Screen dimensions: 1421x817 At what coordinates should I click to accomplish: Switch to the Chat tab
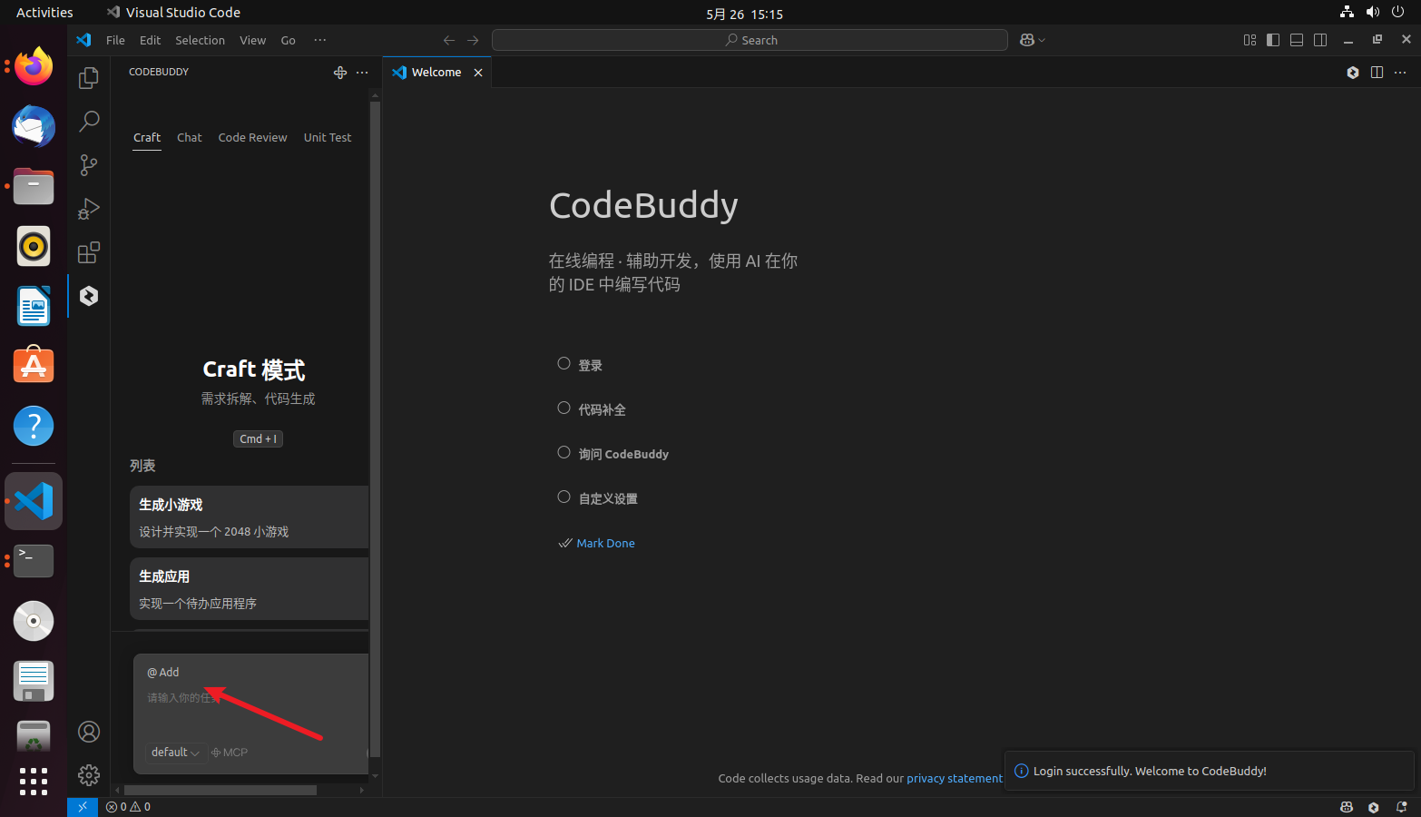coord(190,138)
